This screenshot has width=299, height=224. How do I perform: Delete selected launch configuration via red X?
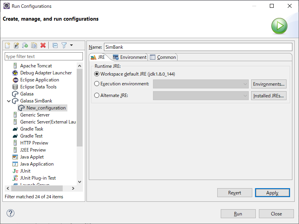pyautogui.click(x=43, y=46)
